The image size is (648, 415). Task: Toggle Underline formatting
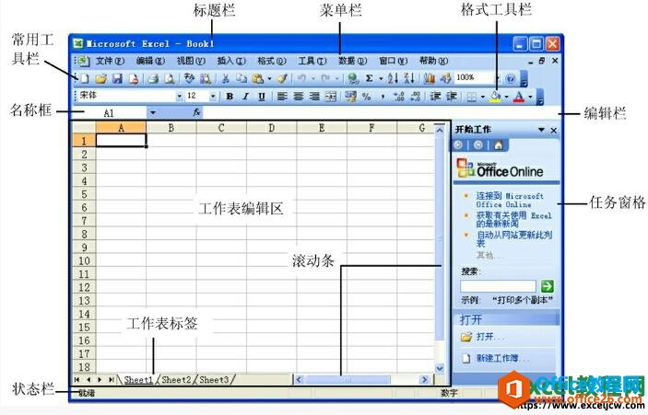pyautogui.click(x=262, y=97)
